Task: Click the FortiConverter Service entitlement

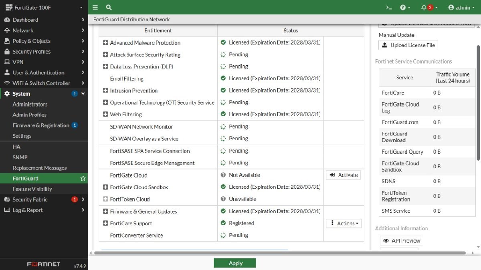Action: [136, 236]
